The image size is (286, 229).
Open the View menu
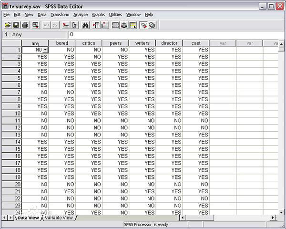[x=29, y=15]
